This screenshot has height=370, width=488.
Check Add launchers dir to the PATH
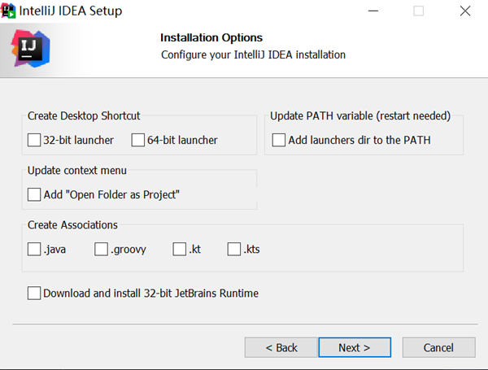click(279, 140)
